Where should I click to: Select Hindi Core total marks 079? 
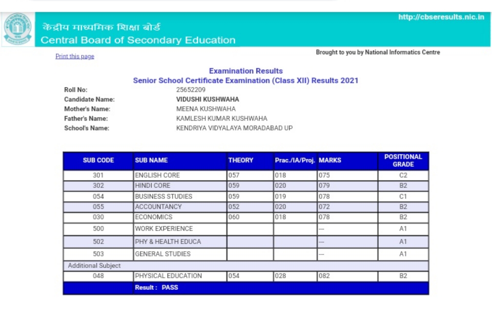pos(324,186)
